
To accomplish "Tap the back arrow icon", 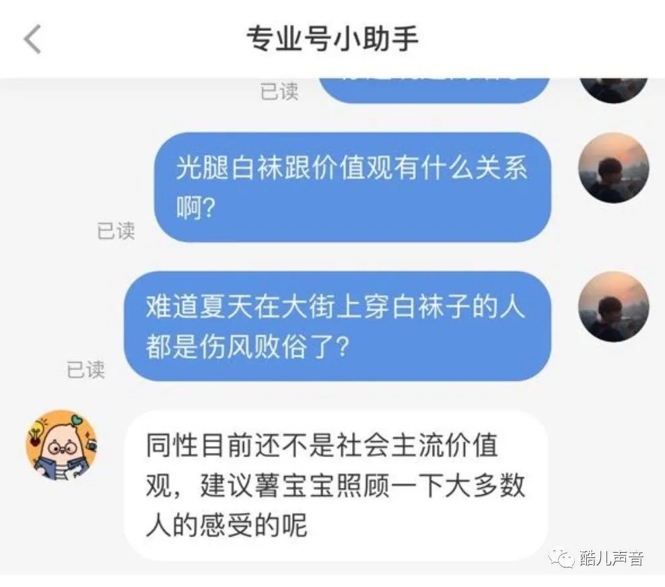I will point(33,39).
